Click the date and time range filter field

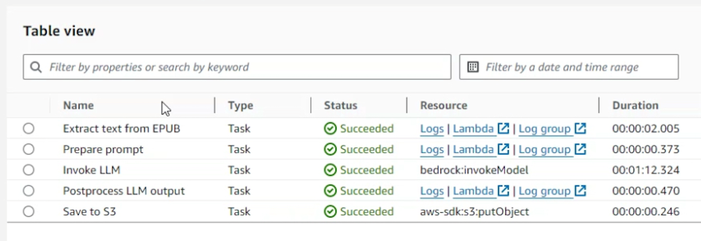(x=575, y=67)
